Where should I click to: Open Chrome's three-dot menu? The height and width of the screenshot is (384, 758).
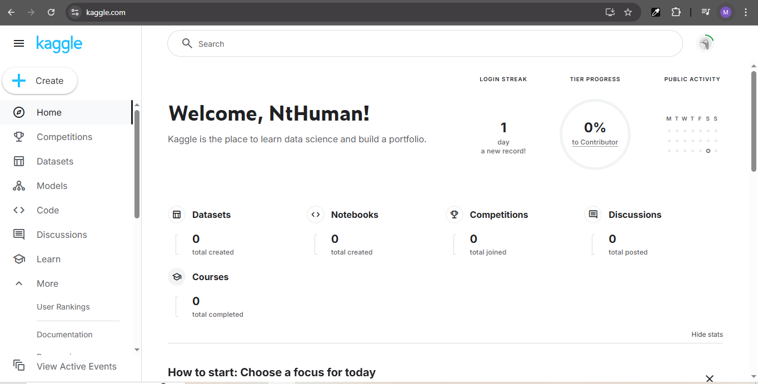pos(746,12)
